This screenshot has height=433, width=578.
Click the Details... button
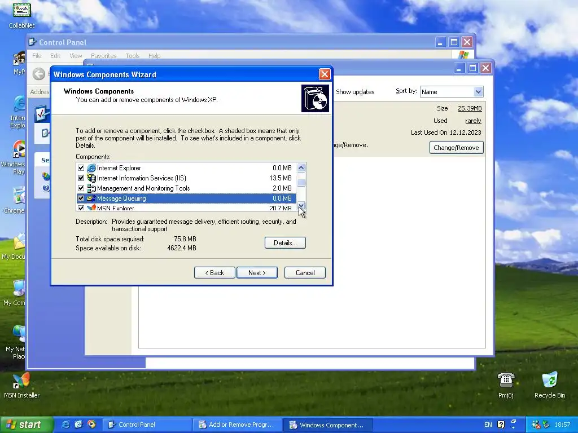[285, 242]
